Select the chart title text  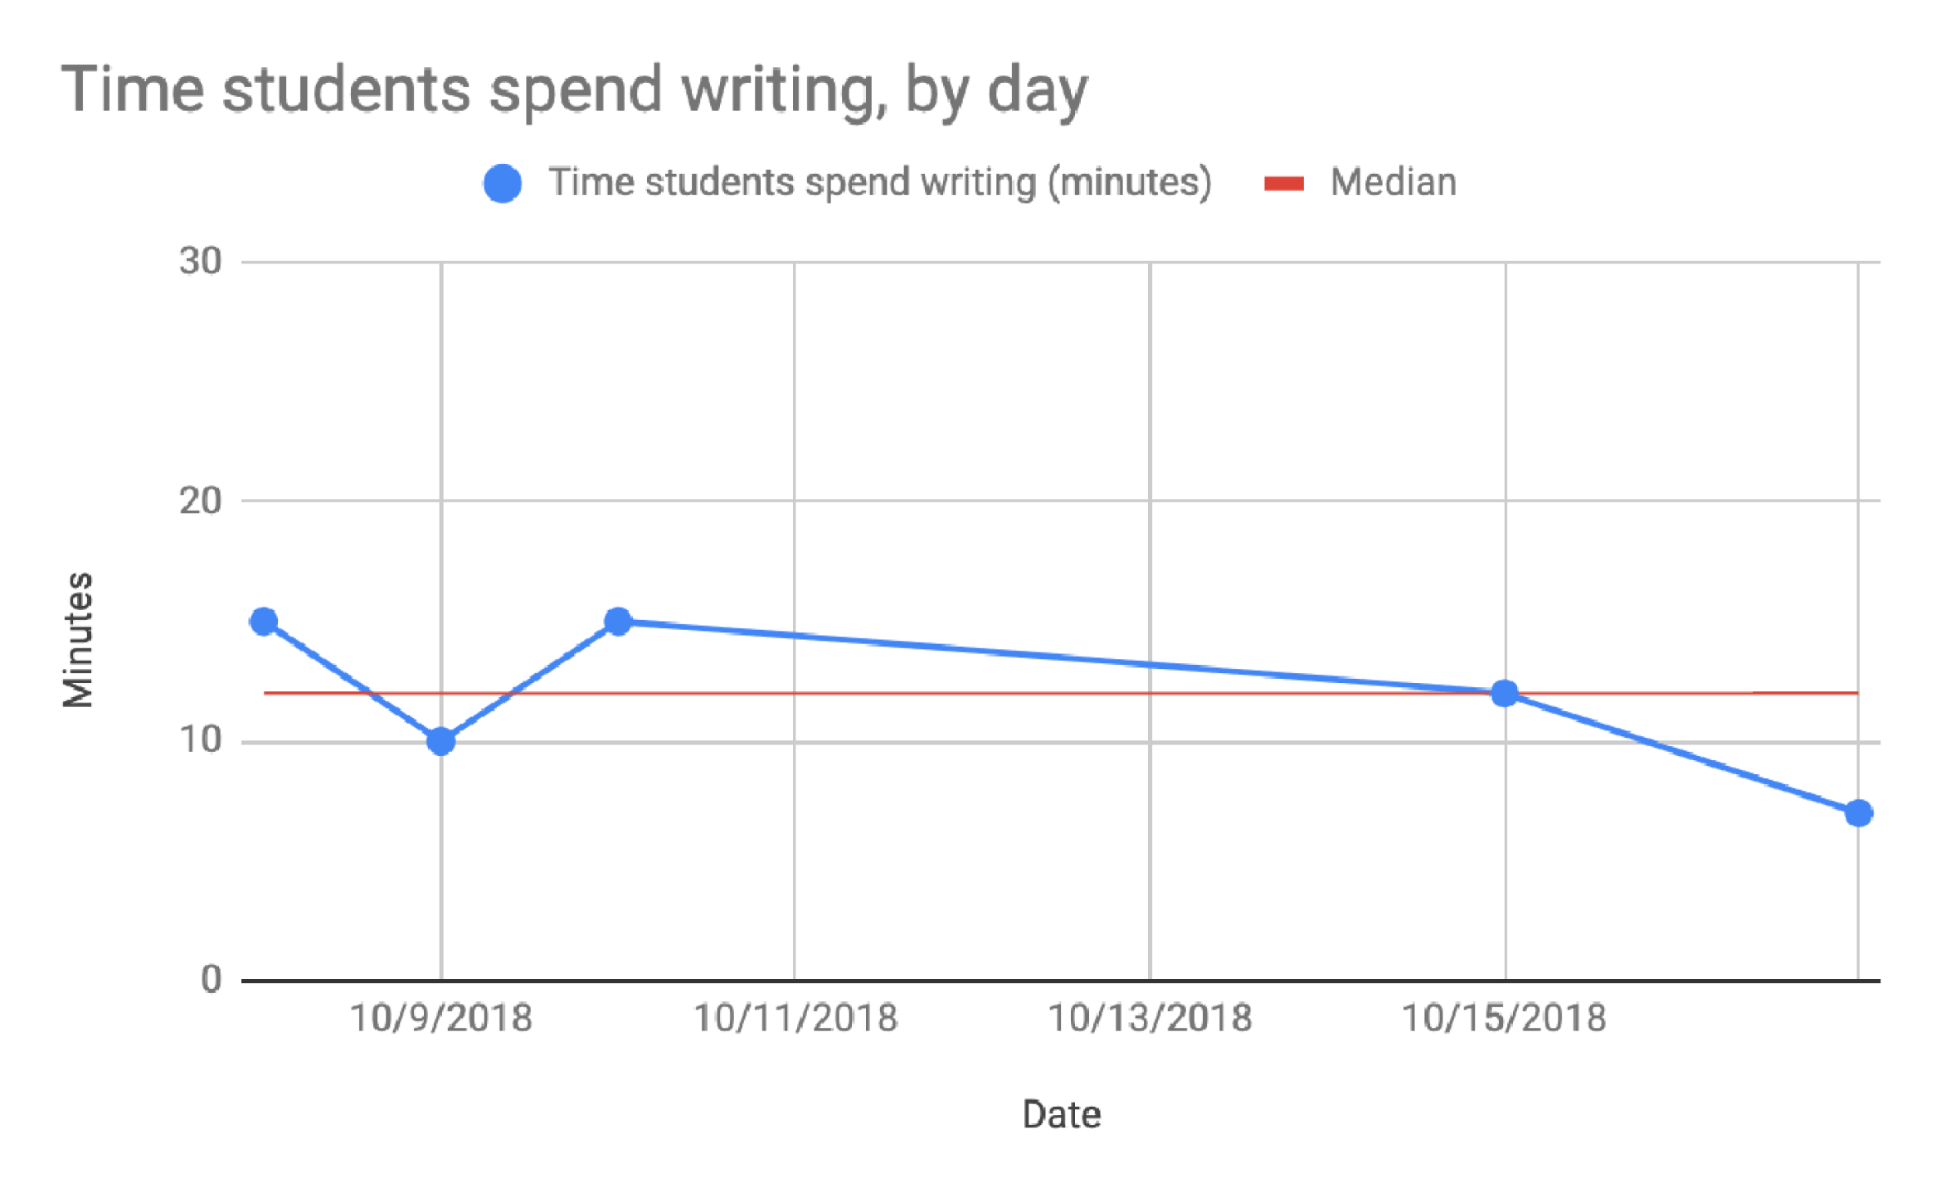pyautogui.click(x=574, y=90)
